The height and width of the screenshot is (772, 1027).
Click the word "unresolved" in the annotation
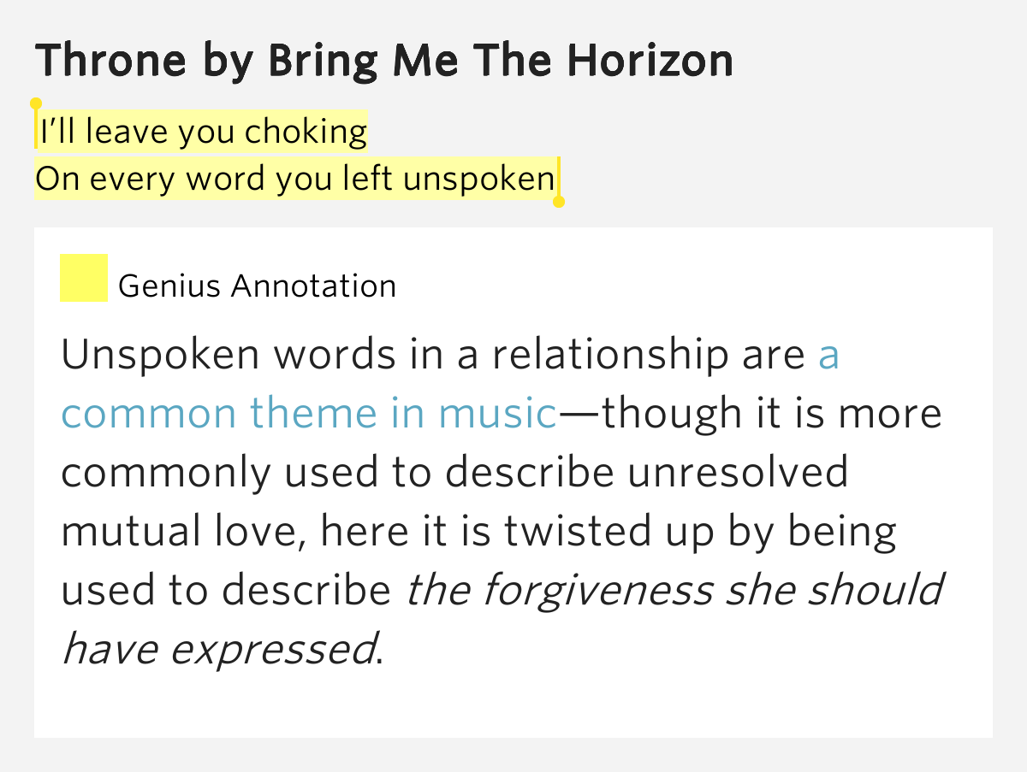point(738,473)
